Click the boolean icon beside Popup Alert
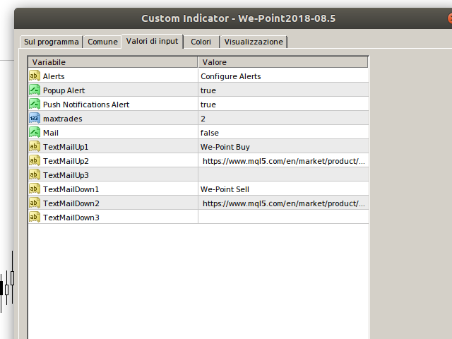Image resolution: width=452 pixels, height=339 pixels. coord(35,90)
